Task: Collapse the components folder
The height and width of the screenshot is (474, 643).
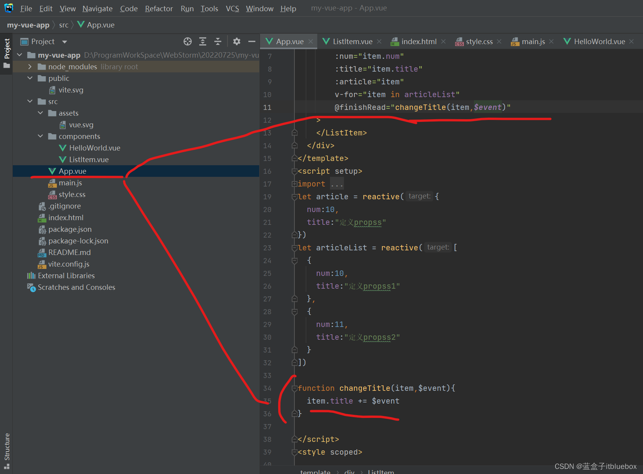Action: (41, 136)
